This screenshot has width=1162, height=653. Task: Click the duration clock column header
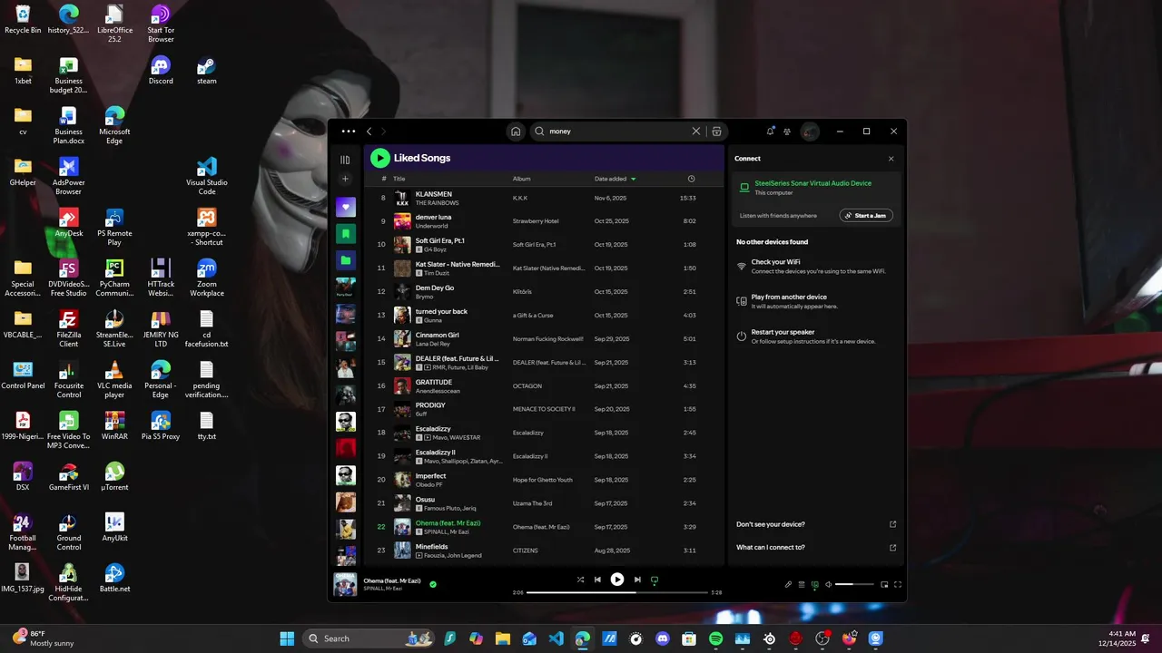coord(691,179)
